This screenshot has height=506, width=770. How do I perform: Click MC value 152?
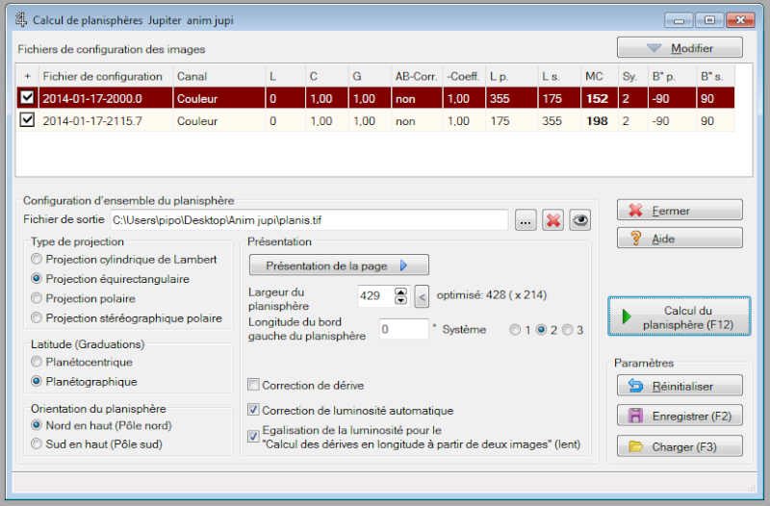point(597,99)
